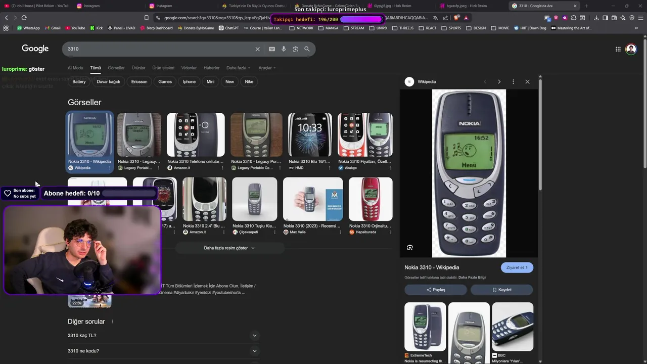Expand the question 3310 kaç TL?
647x364 pixels.
163,335
